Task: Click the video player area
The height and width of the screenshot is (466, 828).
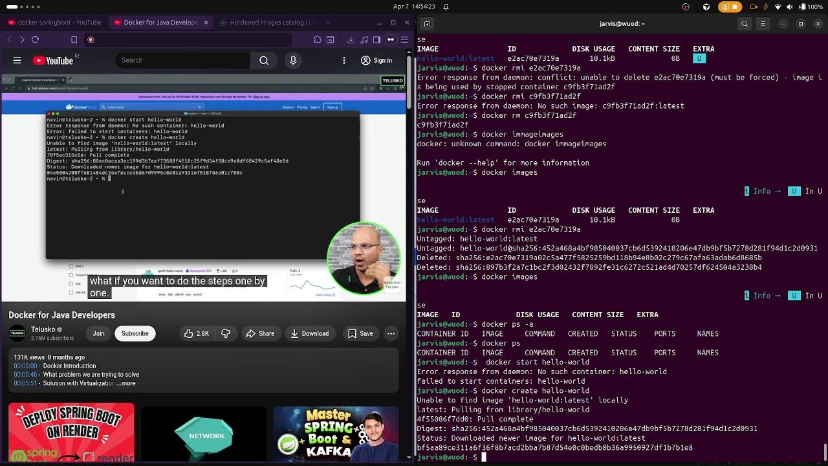Action: coord(204,188)
